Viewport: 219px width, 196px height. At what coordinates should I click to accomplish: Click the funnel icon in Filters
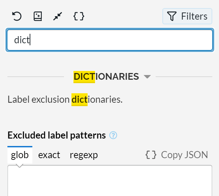(x=172, y=16)
